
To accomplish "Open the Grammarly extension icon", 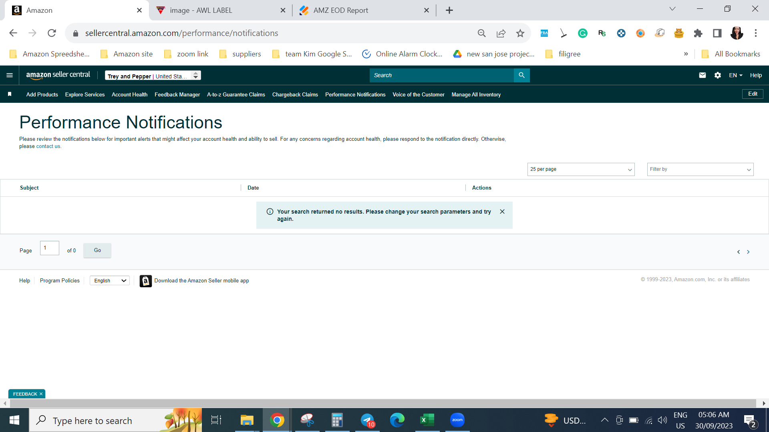I will coord(583,33).
